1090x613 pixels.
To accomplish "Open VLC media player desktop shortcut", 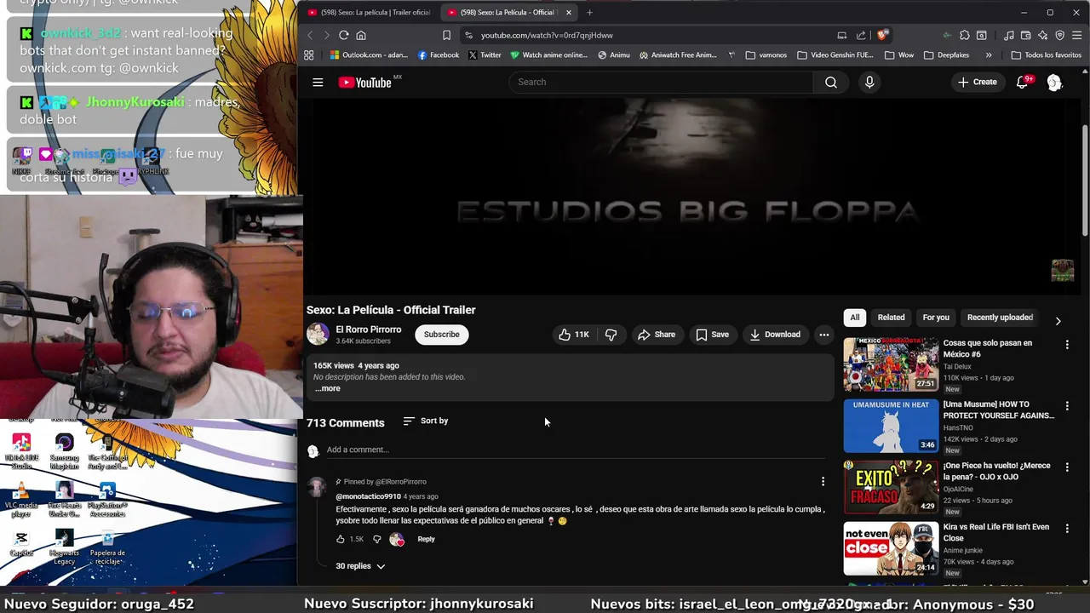I will [x=21, y=500].
